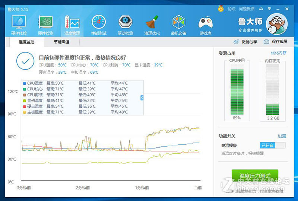Click the blue checkmark status circle
The height and width of the screenshot is (201, 298).
(x=25, y=61)
